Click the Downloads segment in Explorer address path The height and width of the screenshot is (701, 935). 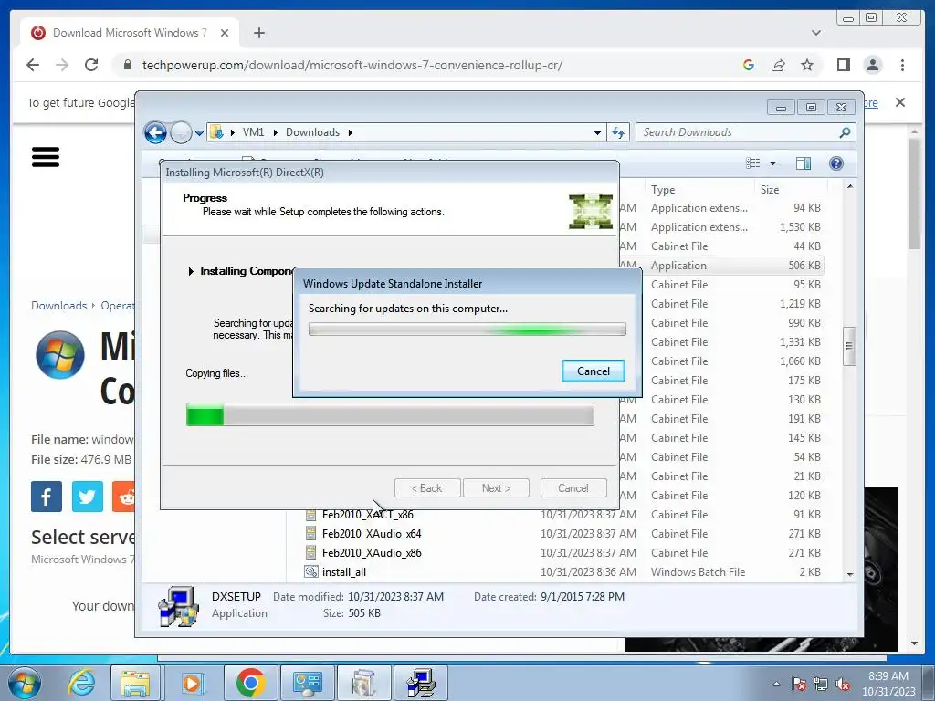312,132
